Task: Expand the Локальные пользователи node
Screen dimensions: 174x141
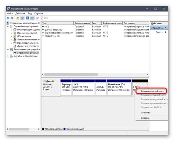Action: tap(11, 40)
